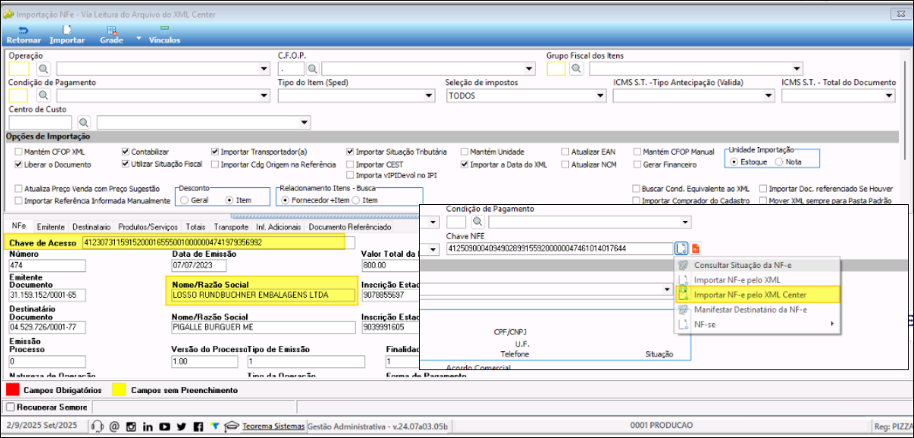
Task: Enable the Gerar Financeiro checkbox
Action: [637, 164]
